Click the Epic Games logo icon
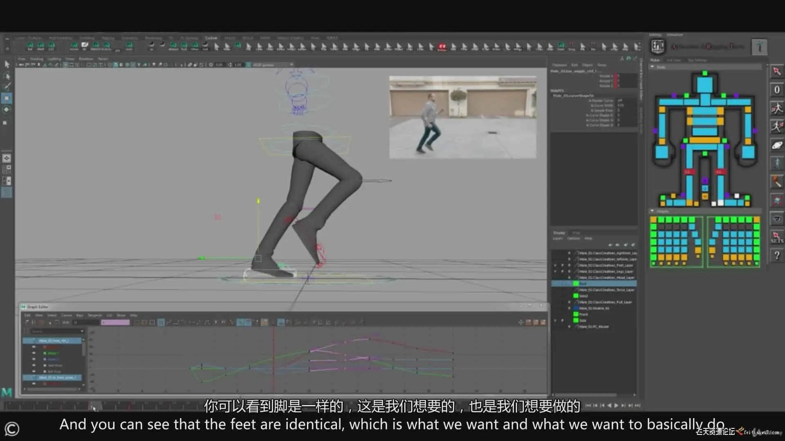Image resolution: width=785 pixels, height=441 pixels. point(657,46)
